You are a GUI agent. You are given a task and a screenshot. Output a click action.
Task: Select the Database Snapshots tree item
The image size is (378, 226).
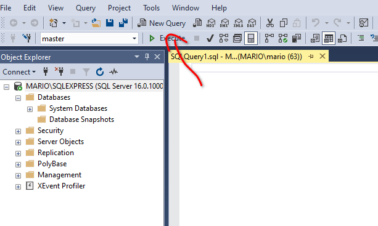(x=81, y=119)
